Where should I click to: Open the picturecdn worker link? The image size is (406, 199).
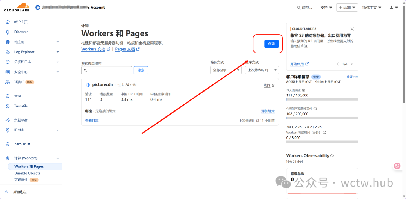pos(103,85)
